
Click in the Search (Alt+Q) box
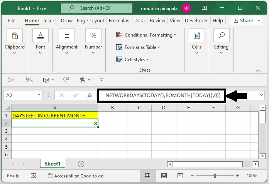tap(96, 8)
